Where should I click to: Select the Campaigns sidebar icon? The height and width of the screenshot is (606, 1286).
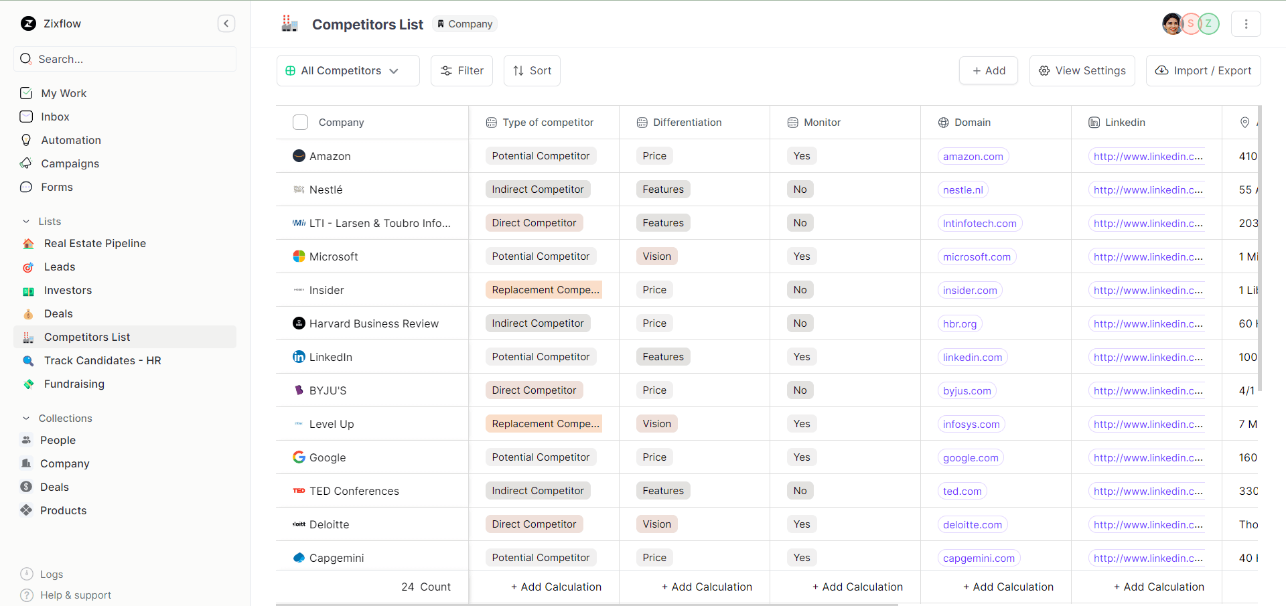pos(27,163)
